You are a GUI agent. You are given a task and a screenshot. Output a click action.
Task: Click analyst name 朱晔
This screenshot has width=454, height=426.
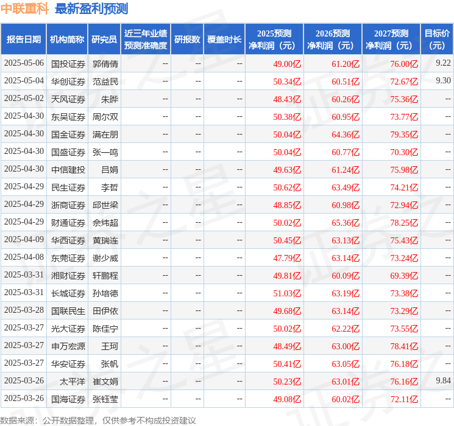click(x=110, y=99)
